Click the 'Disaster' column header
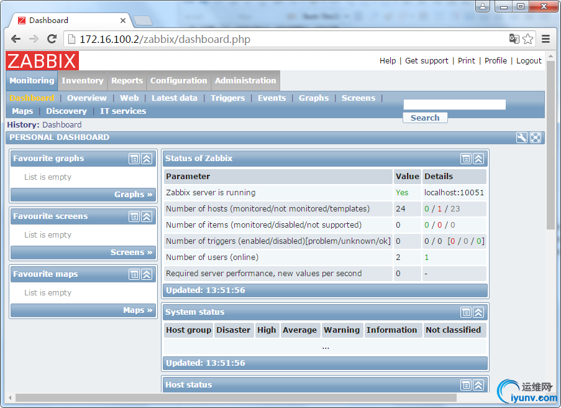This screenshot has width=561, height=408. (x=233, y=330)
